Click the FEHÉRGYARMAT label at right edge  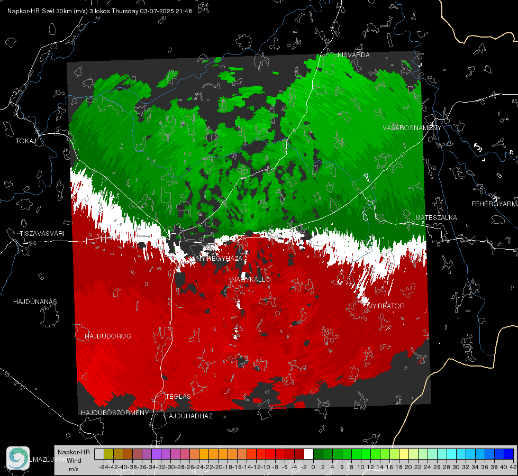click(494, 204)
